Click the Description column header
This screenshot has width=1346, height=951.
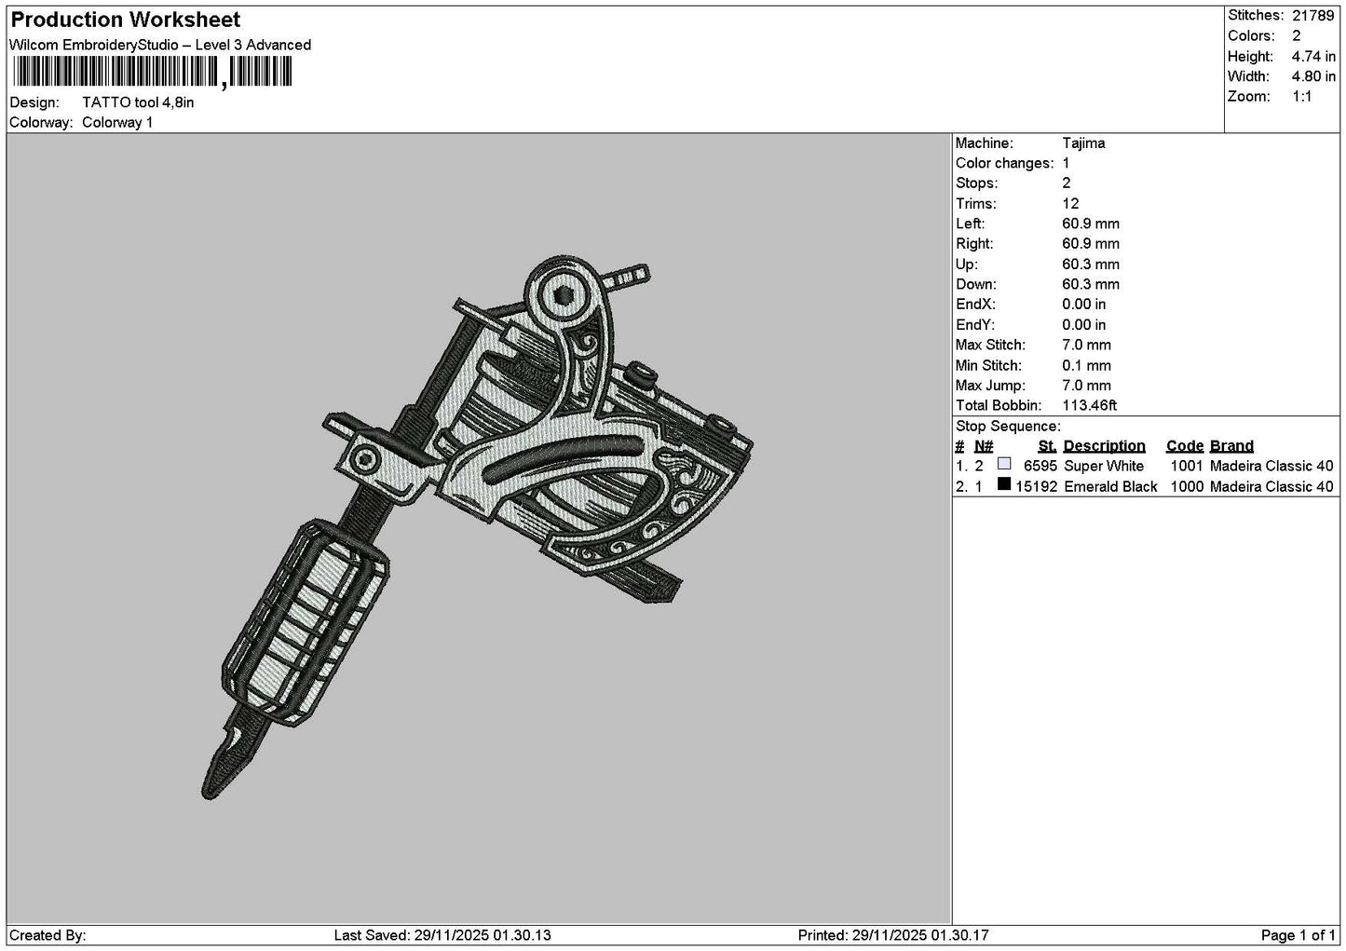(1104, 446)
